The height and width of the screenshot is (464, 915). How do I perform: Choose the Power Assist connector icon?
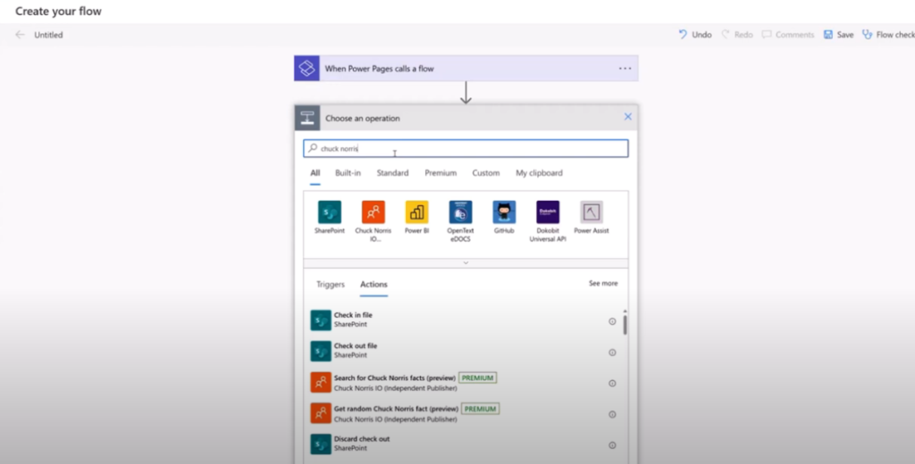592,212
